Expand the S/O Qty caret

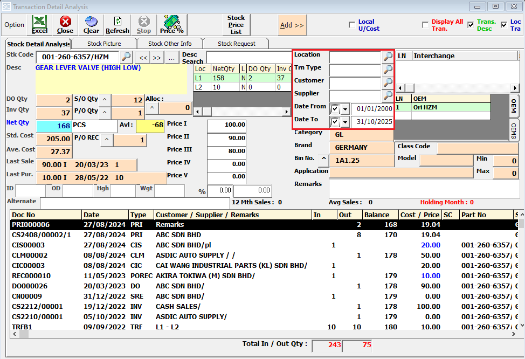click(105, 100)
